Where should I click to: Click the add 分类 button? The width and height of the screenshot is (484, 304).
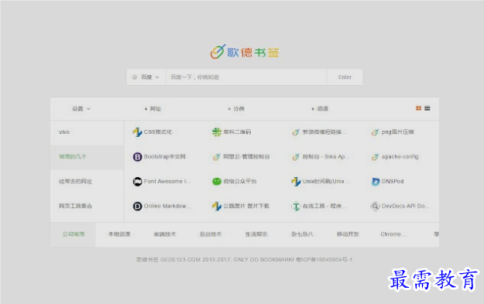tap(236, 108)
